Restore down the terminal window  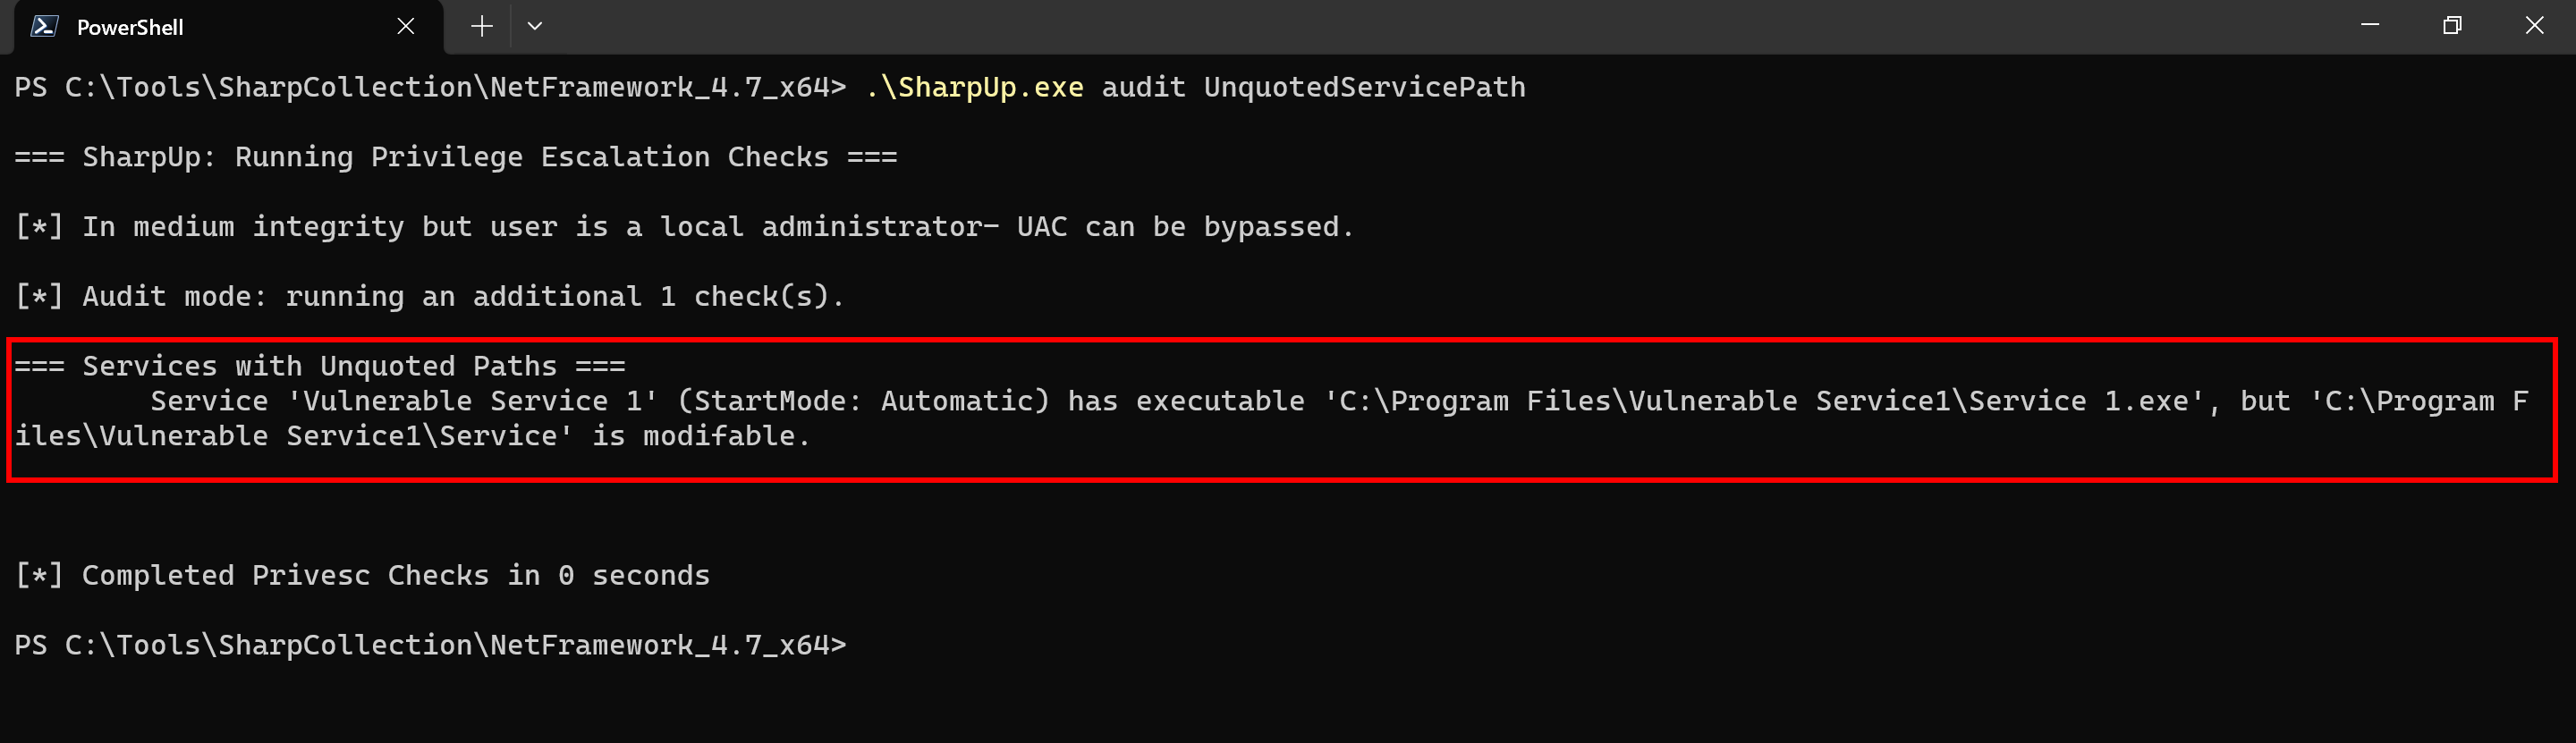(2451, 26)
